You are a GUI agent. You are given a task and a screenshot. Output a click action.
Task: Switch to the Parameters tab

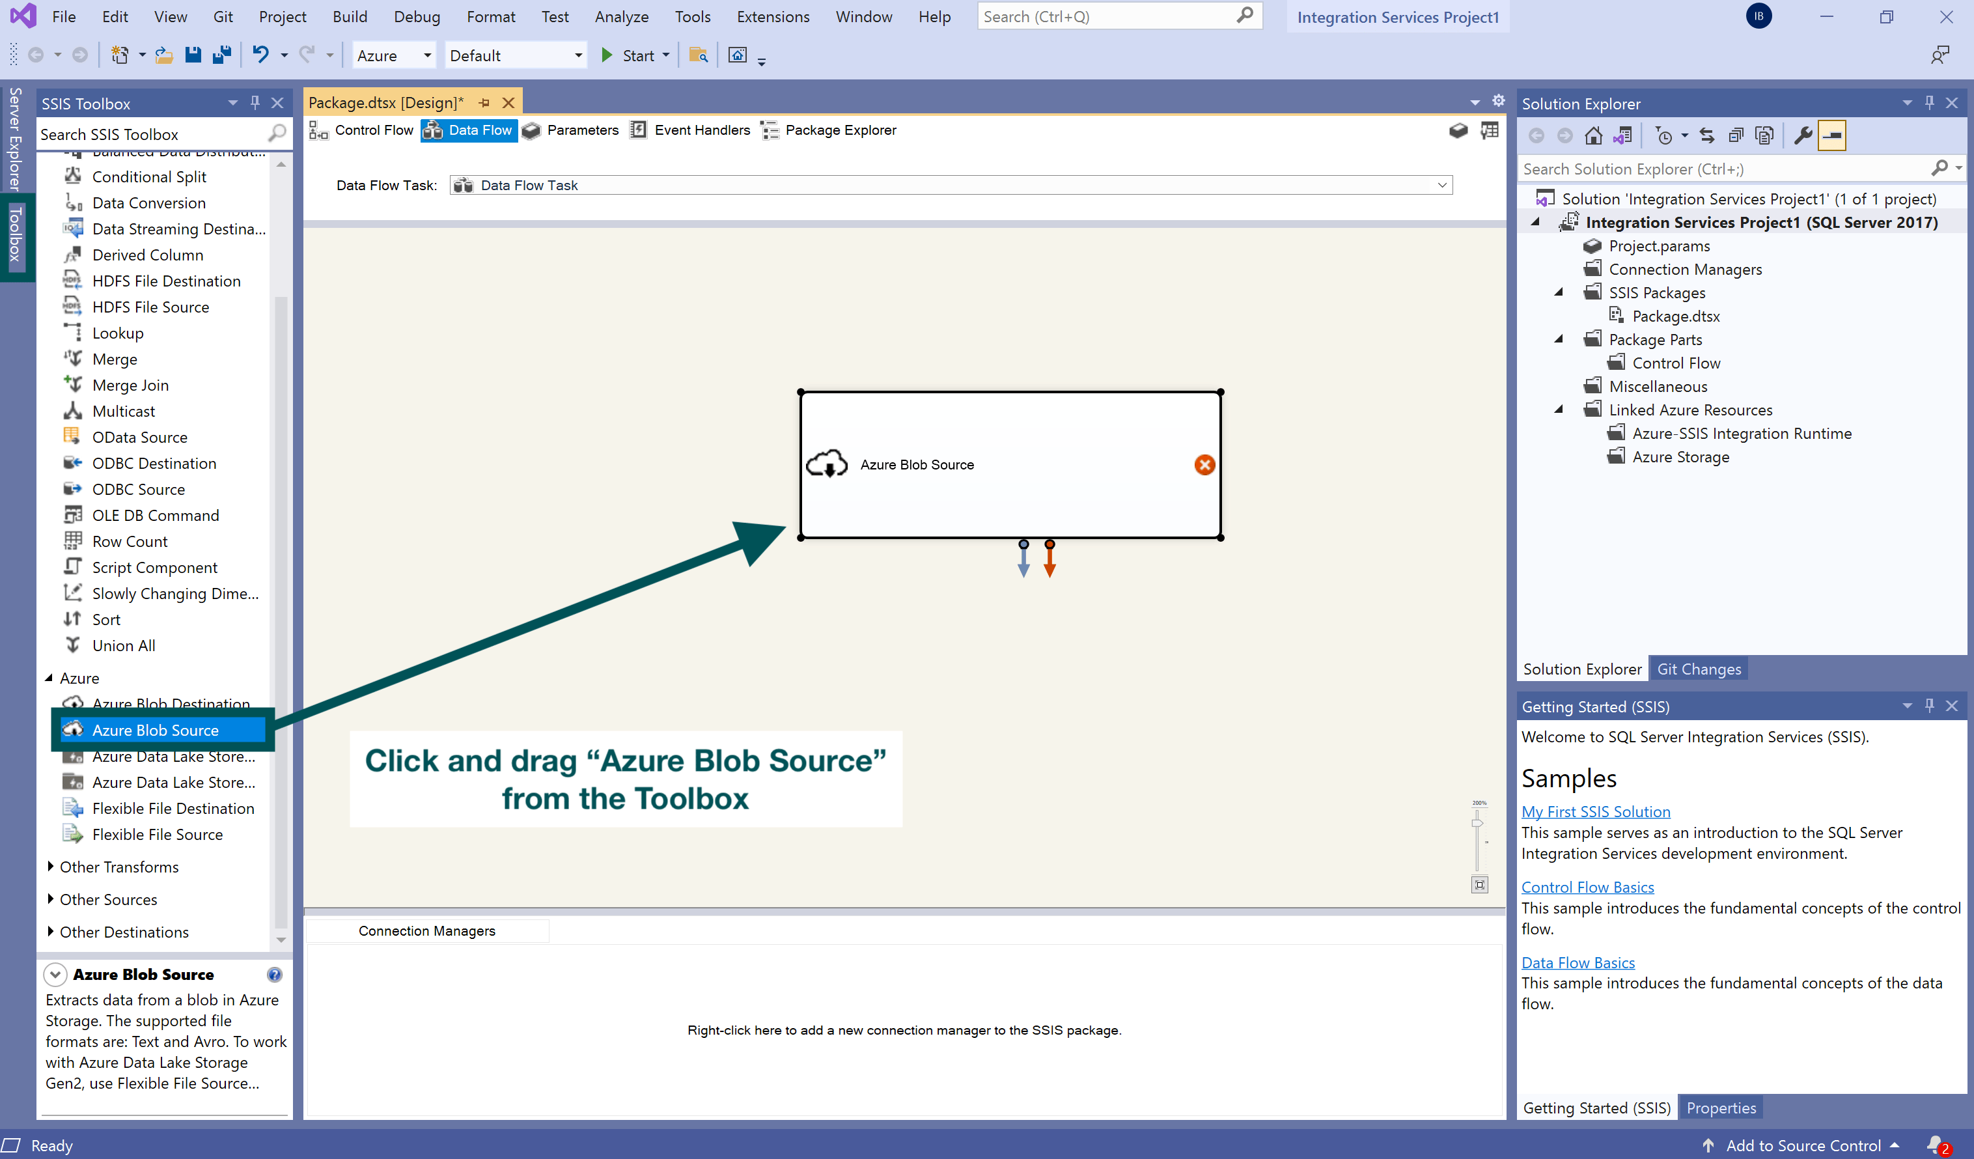570,130
